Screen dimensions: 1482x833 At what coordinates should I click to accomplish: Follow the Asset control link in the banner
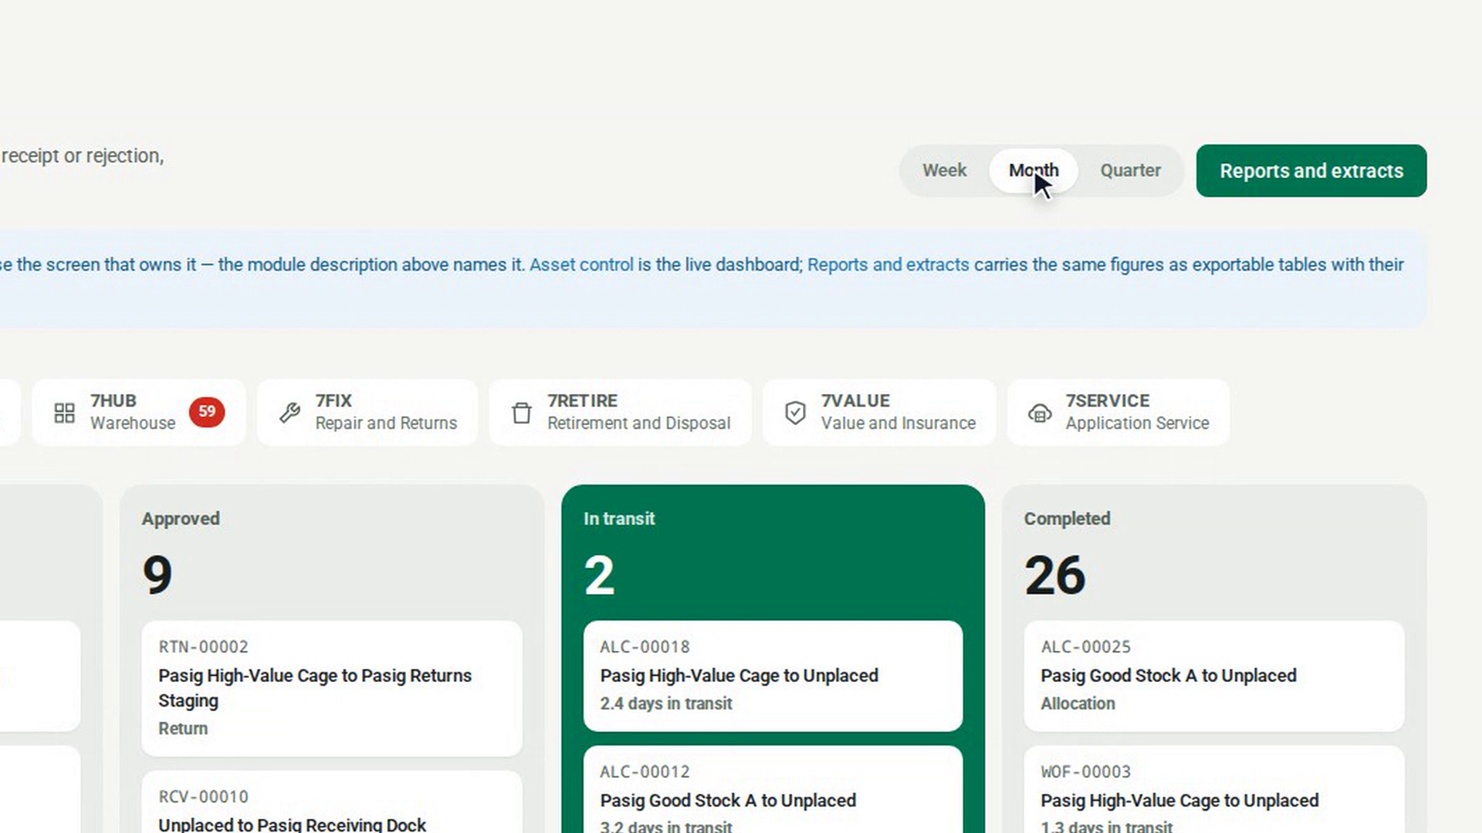(x=581, y=265)
